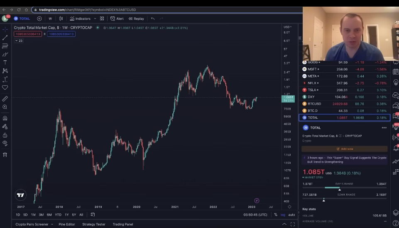Expand the favorite indicators dropdown arrow
Screen dimensions: 399x228
[95, 19]
